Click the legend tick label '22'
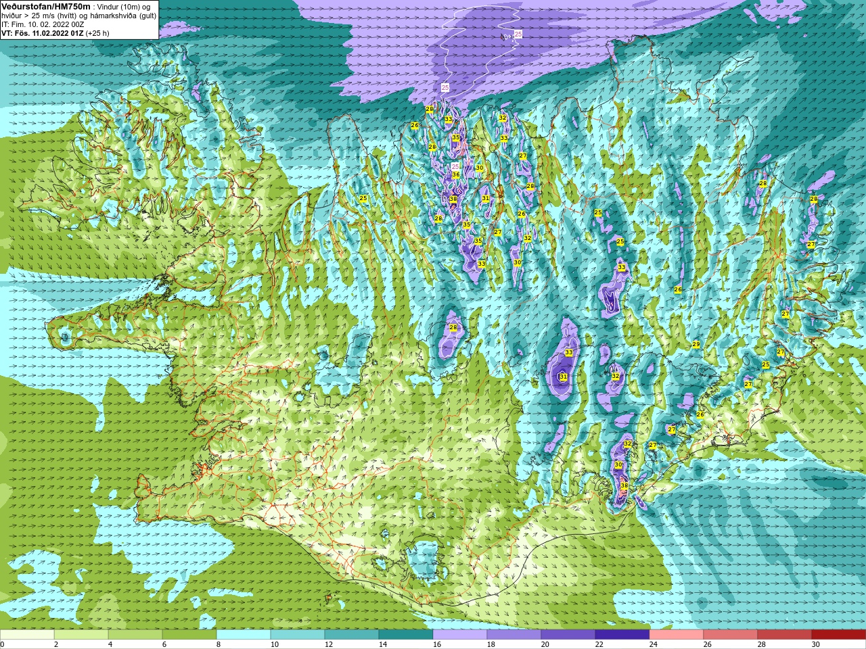The image size is (866, 649). [x=599, y=644]
